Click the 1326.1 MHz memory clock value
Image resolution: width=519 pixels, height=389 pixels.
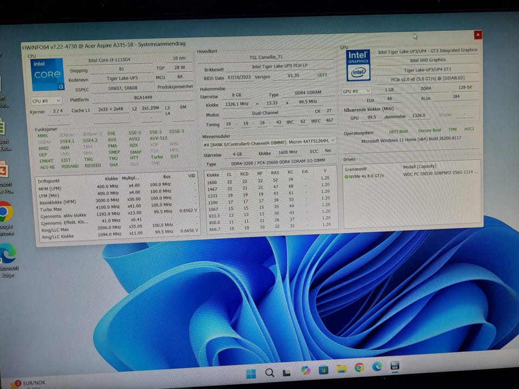point(237,104)
